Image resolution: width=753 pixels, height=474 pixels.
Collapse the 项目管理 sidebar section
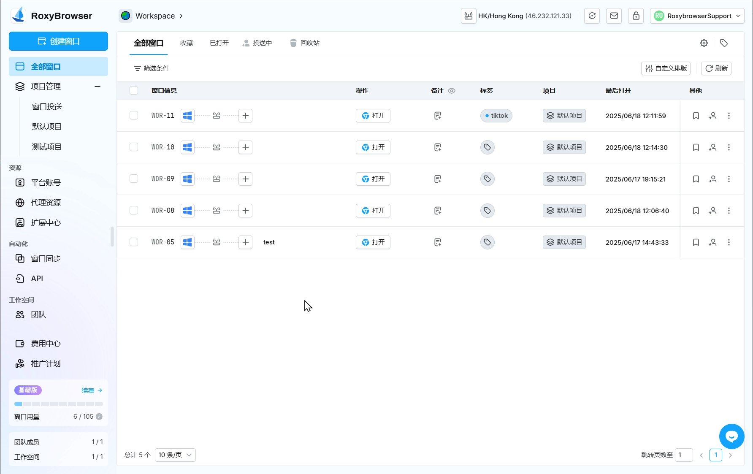tap(98, 87)
